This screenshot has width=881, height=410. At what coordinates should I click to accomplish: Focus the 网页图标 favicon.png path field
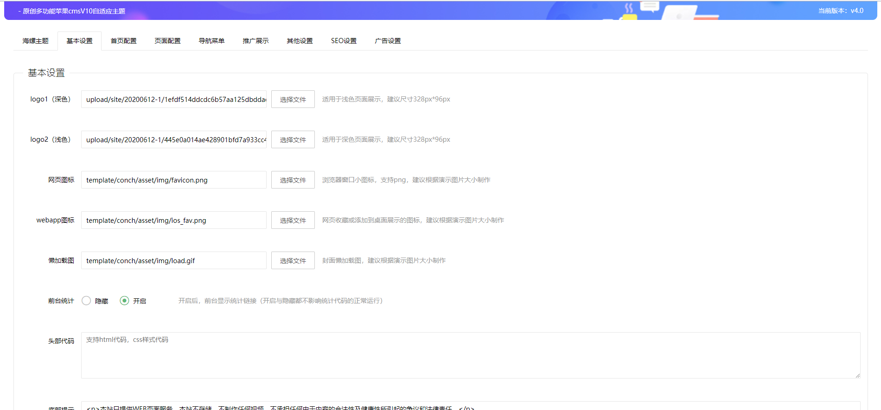coord(174,180)
